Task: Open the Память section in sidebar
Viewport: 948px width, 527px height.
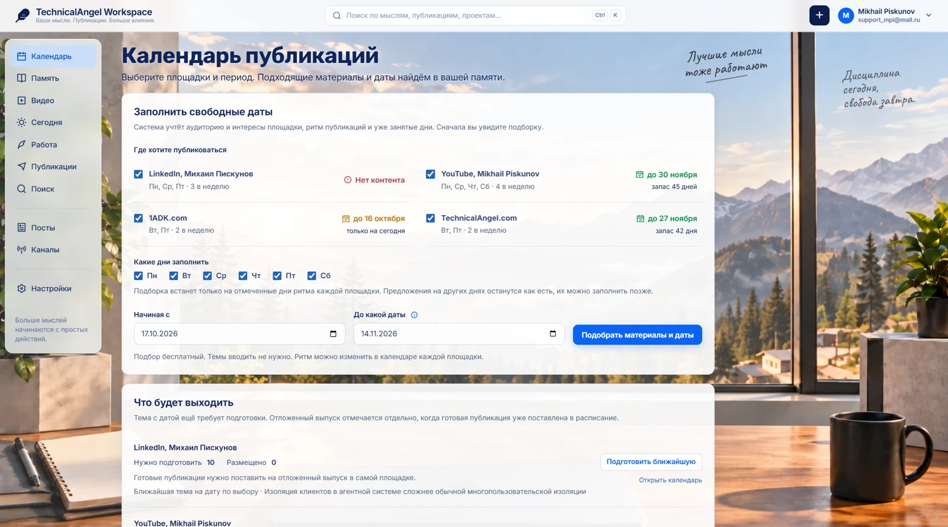Action: click(53, 78)
